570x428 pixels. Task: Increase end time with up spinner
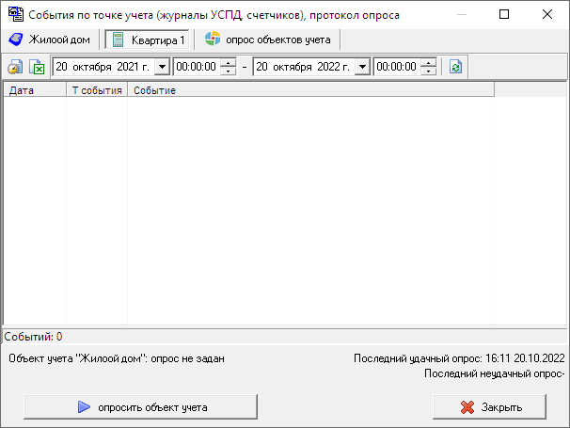click(x=429, y=63)
